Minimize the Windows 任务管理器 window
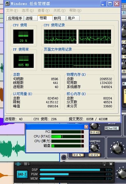This screenshot has height=184, width=126. coord(103,4)
